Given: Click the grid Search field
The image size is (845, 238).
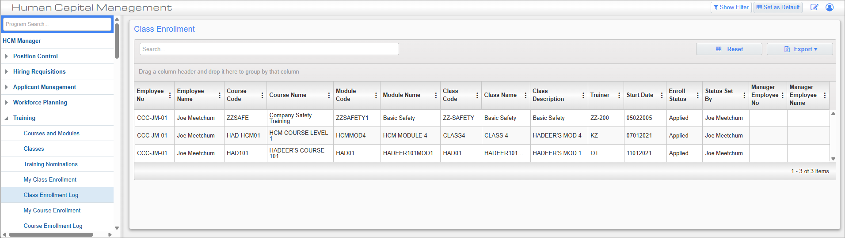Looking at the screenshot, I should pyautogui.click(x=269, y=49).
